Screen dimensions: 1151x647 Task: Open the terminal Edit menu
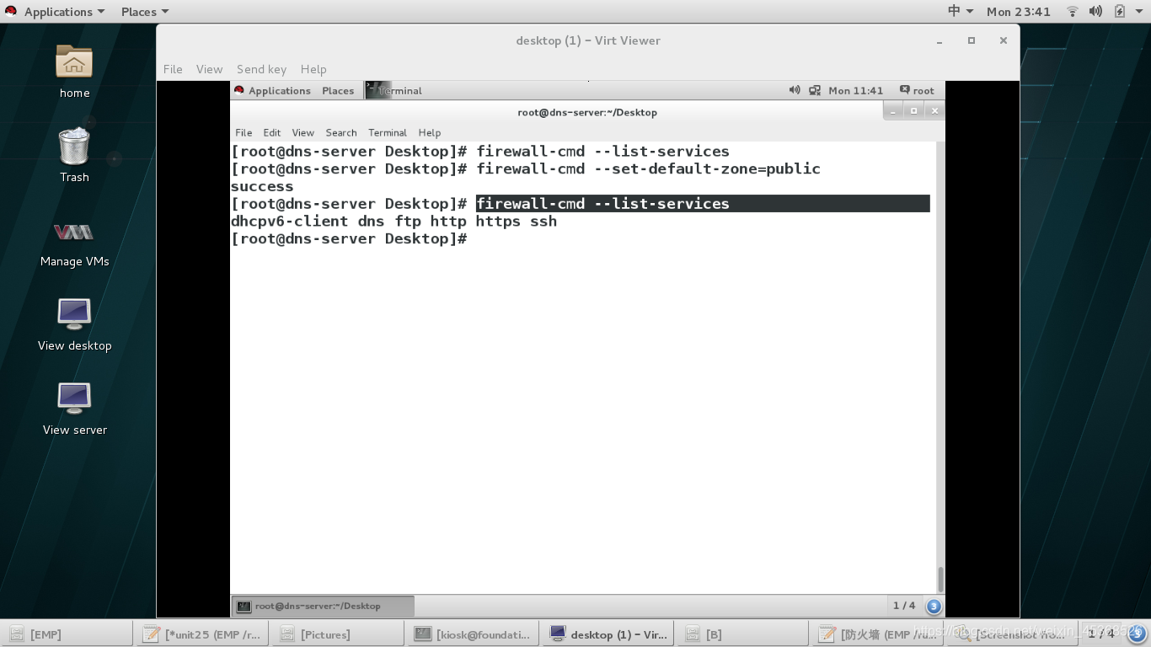click(x=271, y=132)
